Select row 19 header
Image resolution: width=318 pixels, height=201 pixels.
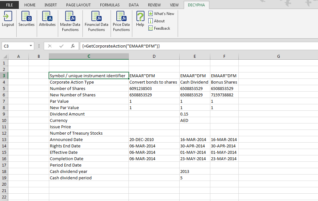(4, 178)
